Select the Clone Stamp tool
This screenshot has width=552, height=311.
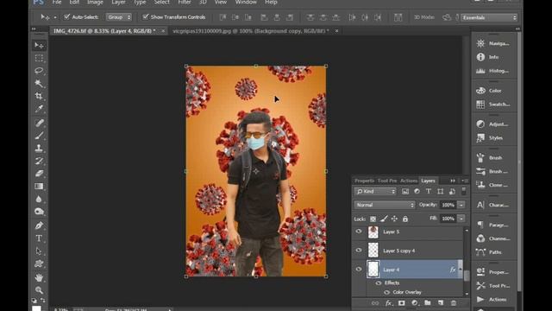pos(39,148)
